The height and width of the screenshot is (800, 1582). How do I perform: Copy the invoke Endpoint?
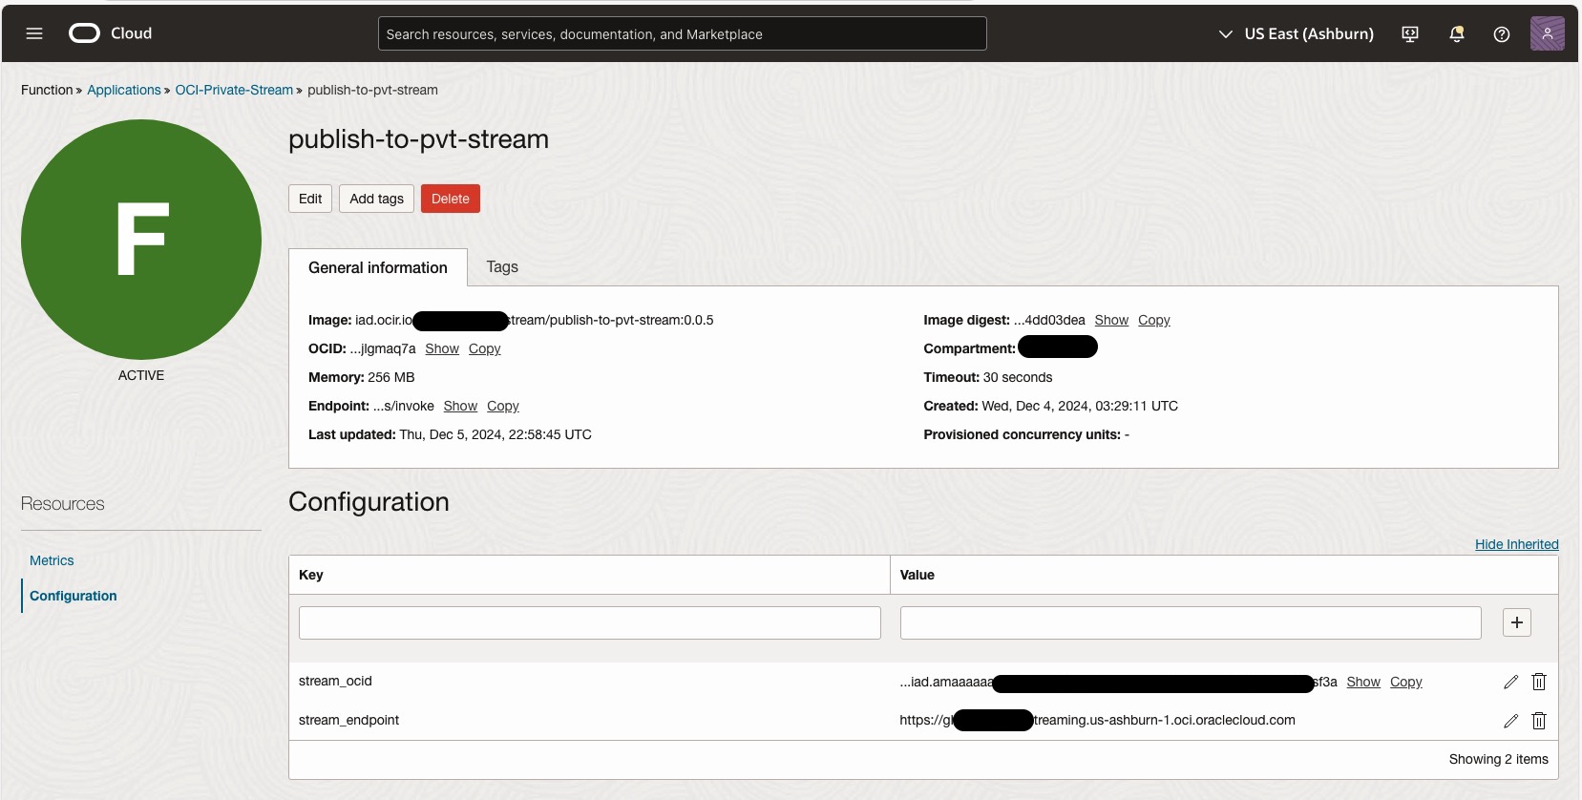point(503,406)
